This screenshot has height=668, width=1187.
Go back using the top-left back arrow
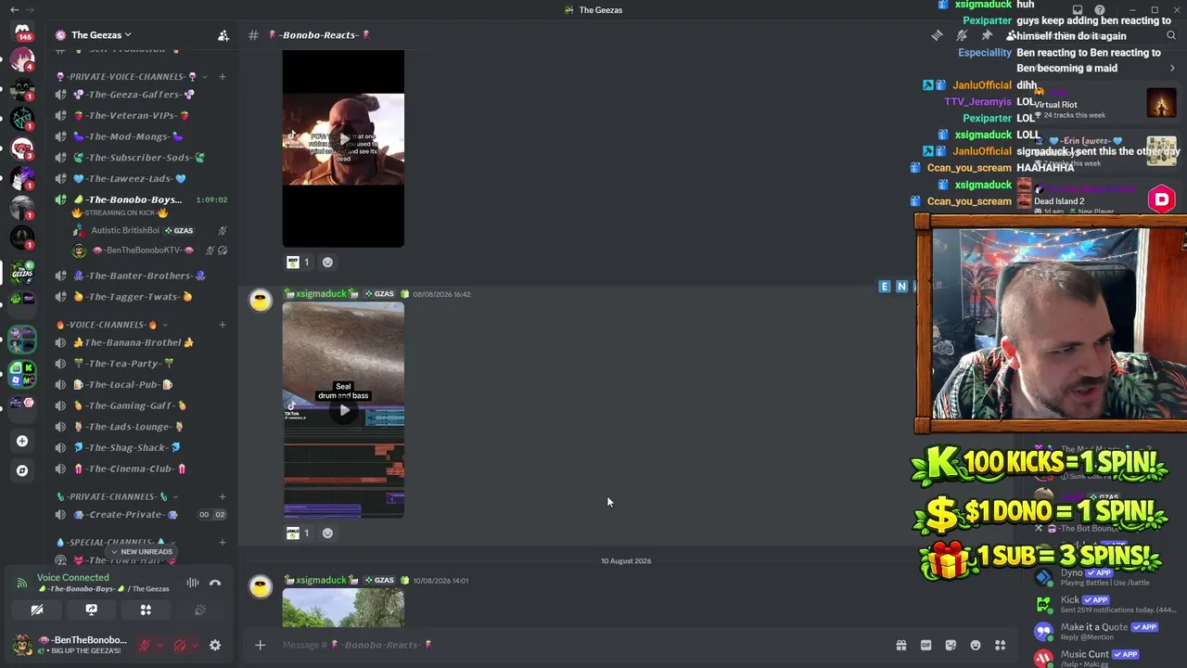tap(14, 10)
